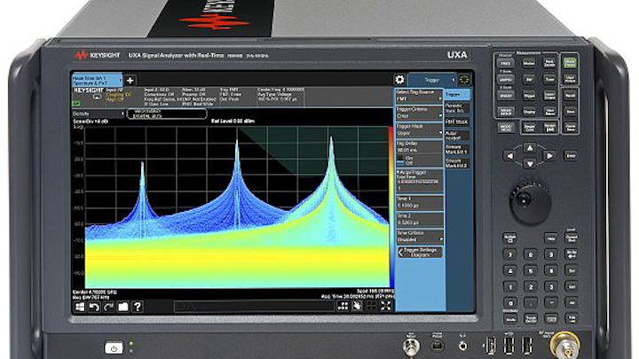This screenshot has height=359, width=639.
Task: Click the FREQ hardware key
Action: point(505,64)
